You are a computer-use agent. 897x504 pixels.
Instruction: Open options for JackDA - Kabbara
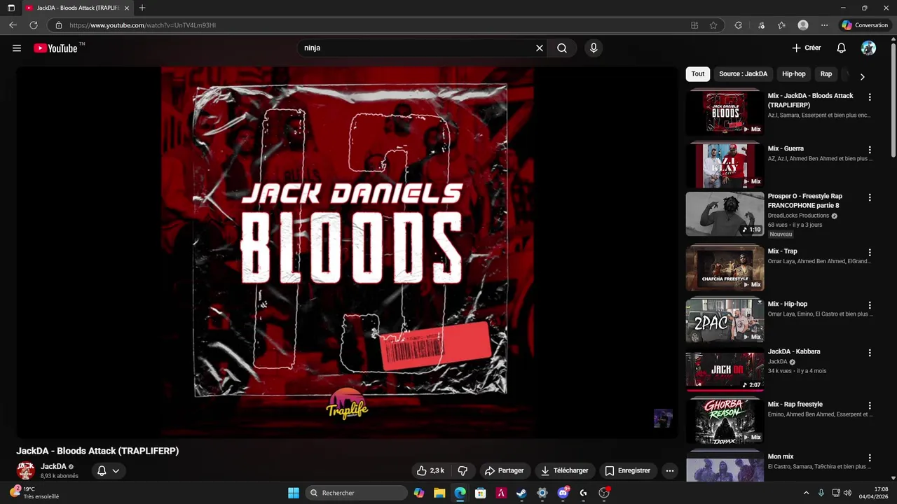870,353
